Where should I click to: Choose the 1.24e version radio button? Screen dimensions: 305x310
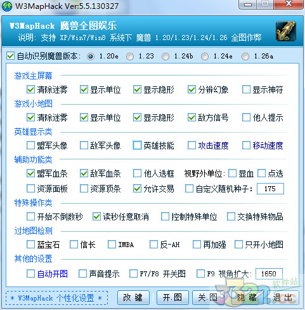pyautogui.click(x=205, y=57)
